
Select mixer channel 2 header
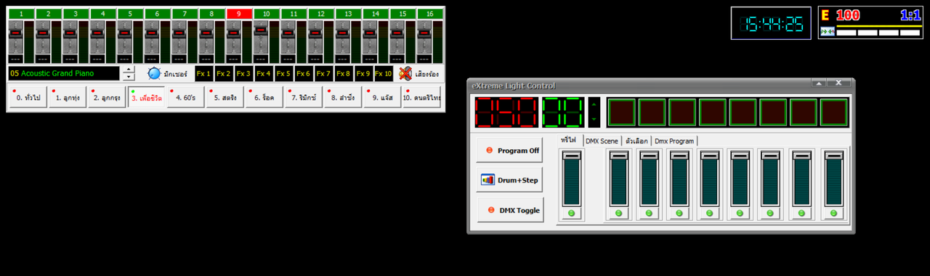pyautogui.click(x=49, y=14)
